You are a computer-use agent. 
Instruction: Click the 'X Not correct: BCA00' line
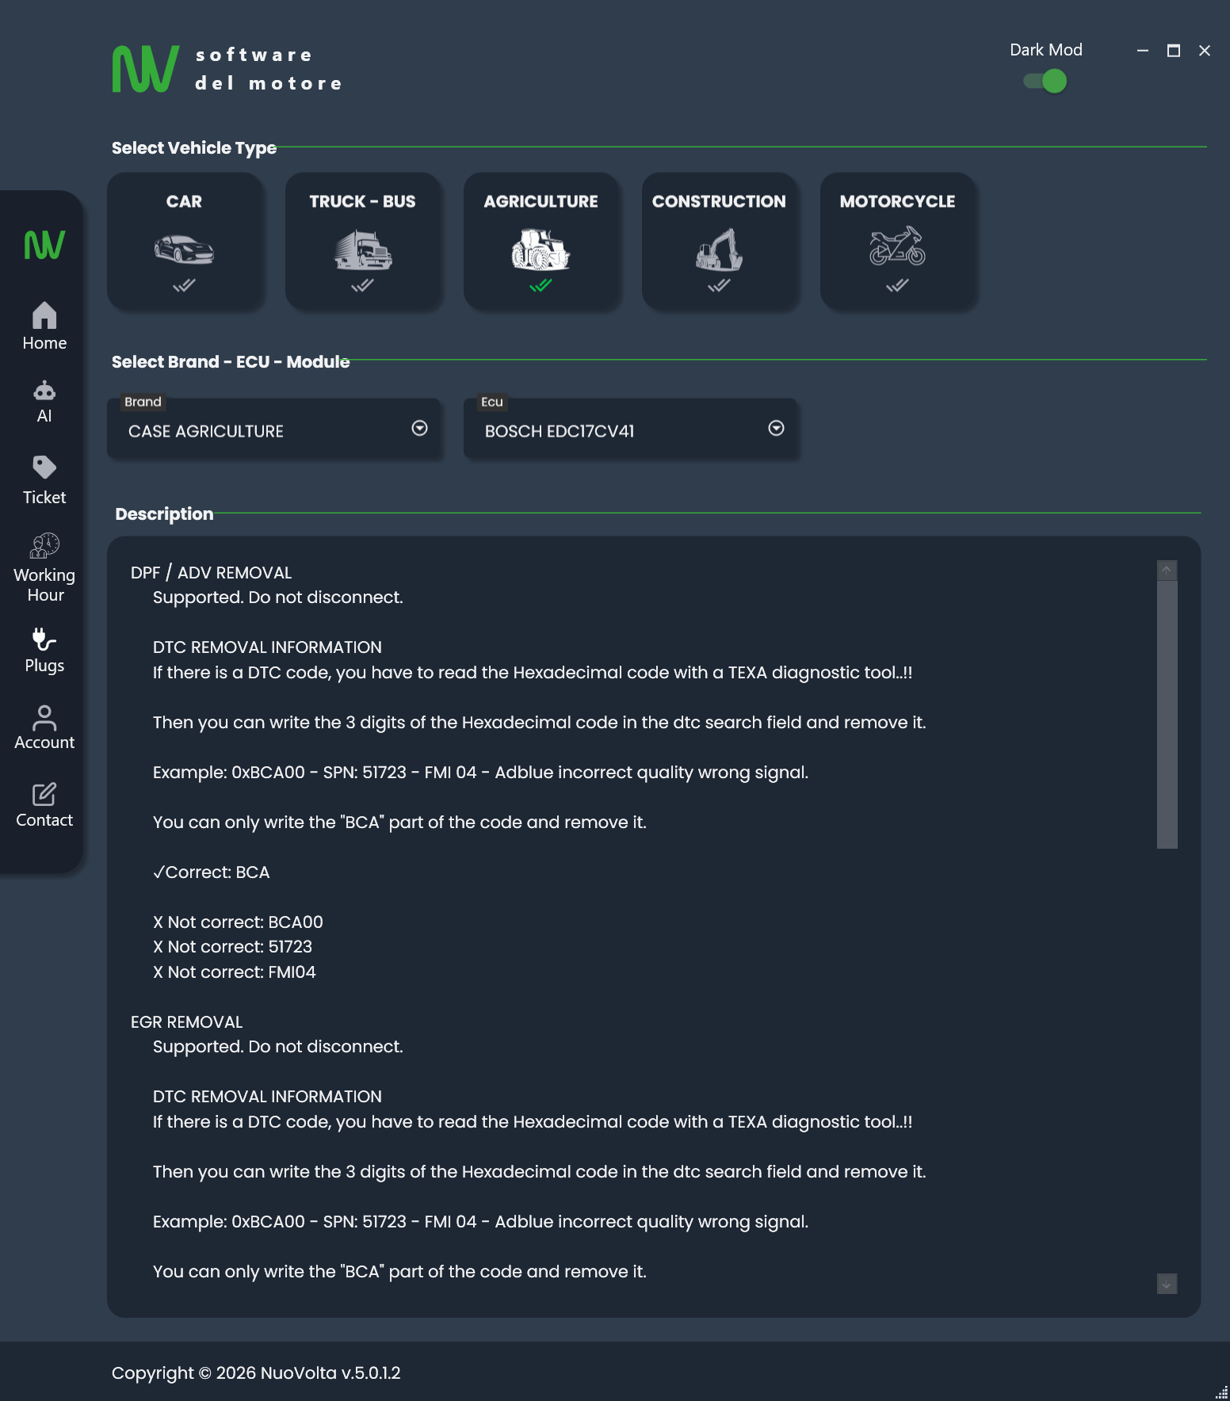238,922
